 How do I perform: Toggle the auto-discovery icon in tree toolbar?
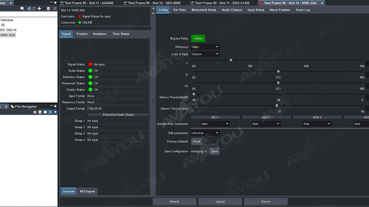pyautogui.click(x=29, y=9)
